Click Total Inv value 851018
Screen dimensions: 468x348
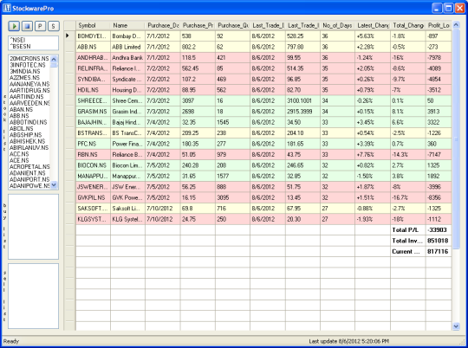click(x=439, y=241)
